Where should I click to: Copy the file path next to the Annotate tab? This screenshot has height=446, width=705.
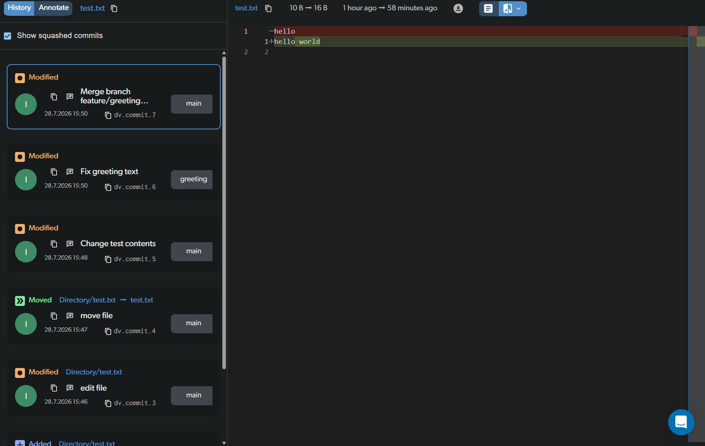point(114,8)
